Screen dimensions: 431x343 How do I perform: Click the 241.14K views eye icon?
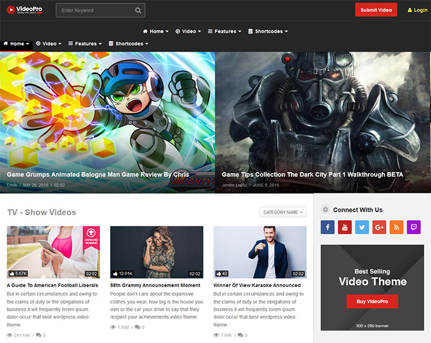[9, 336]
